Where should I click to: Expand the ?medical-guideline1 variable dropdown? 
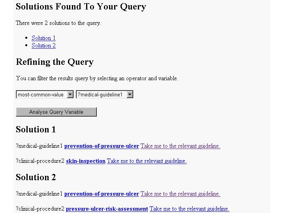(105, 94)
